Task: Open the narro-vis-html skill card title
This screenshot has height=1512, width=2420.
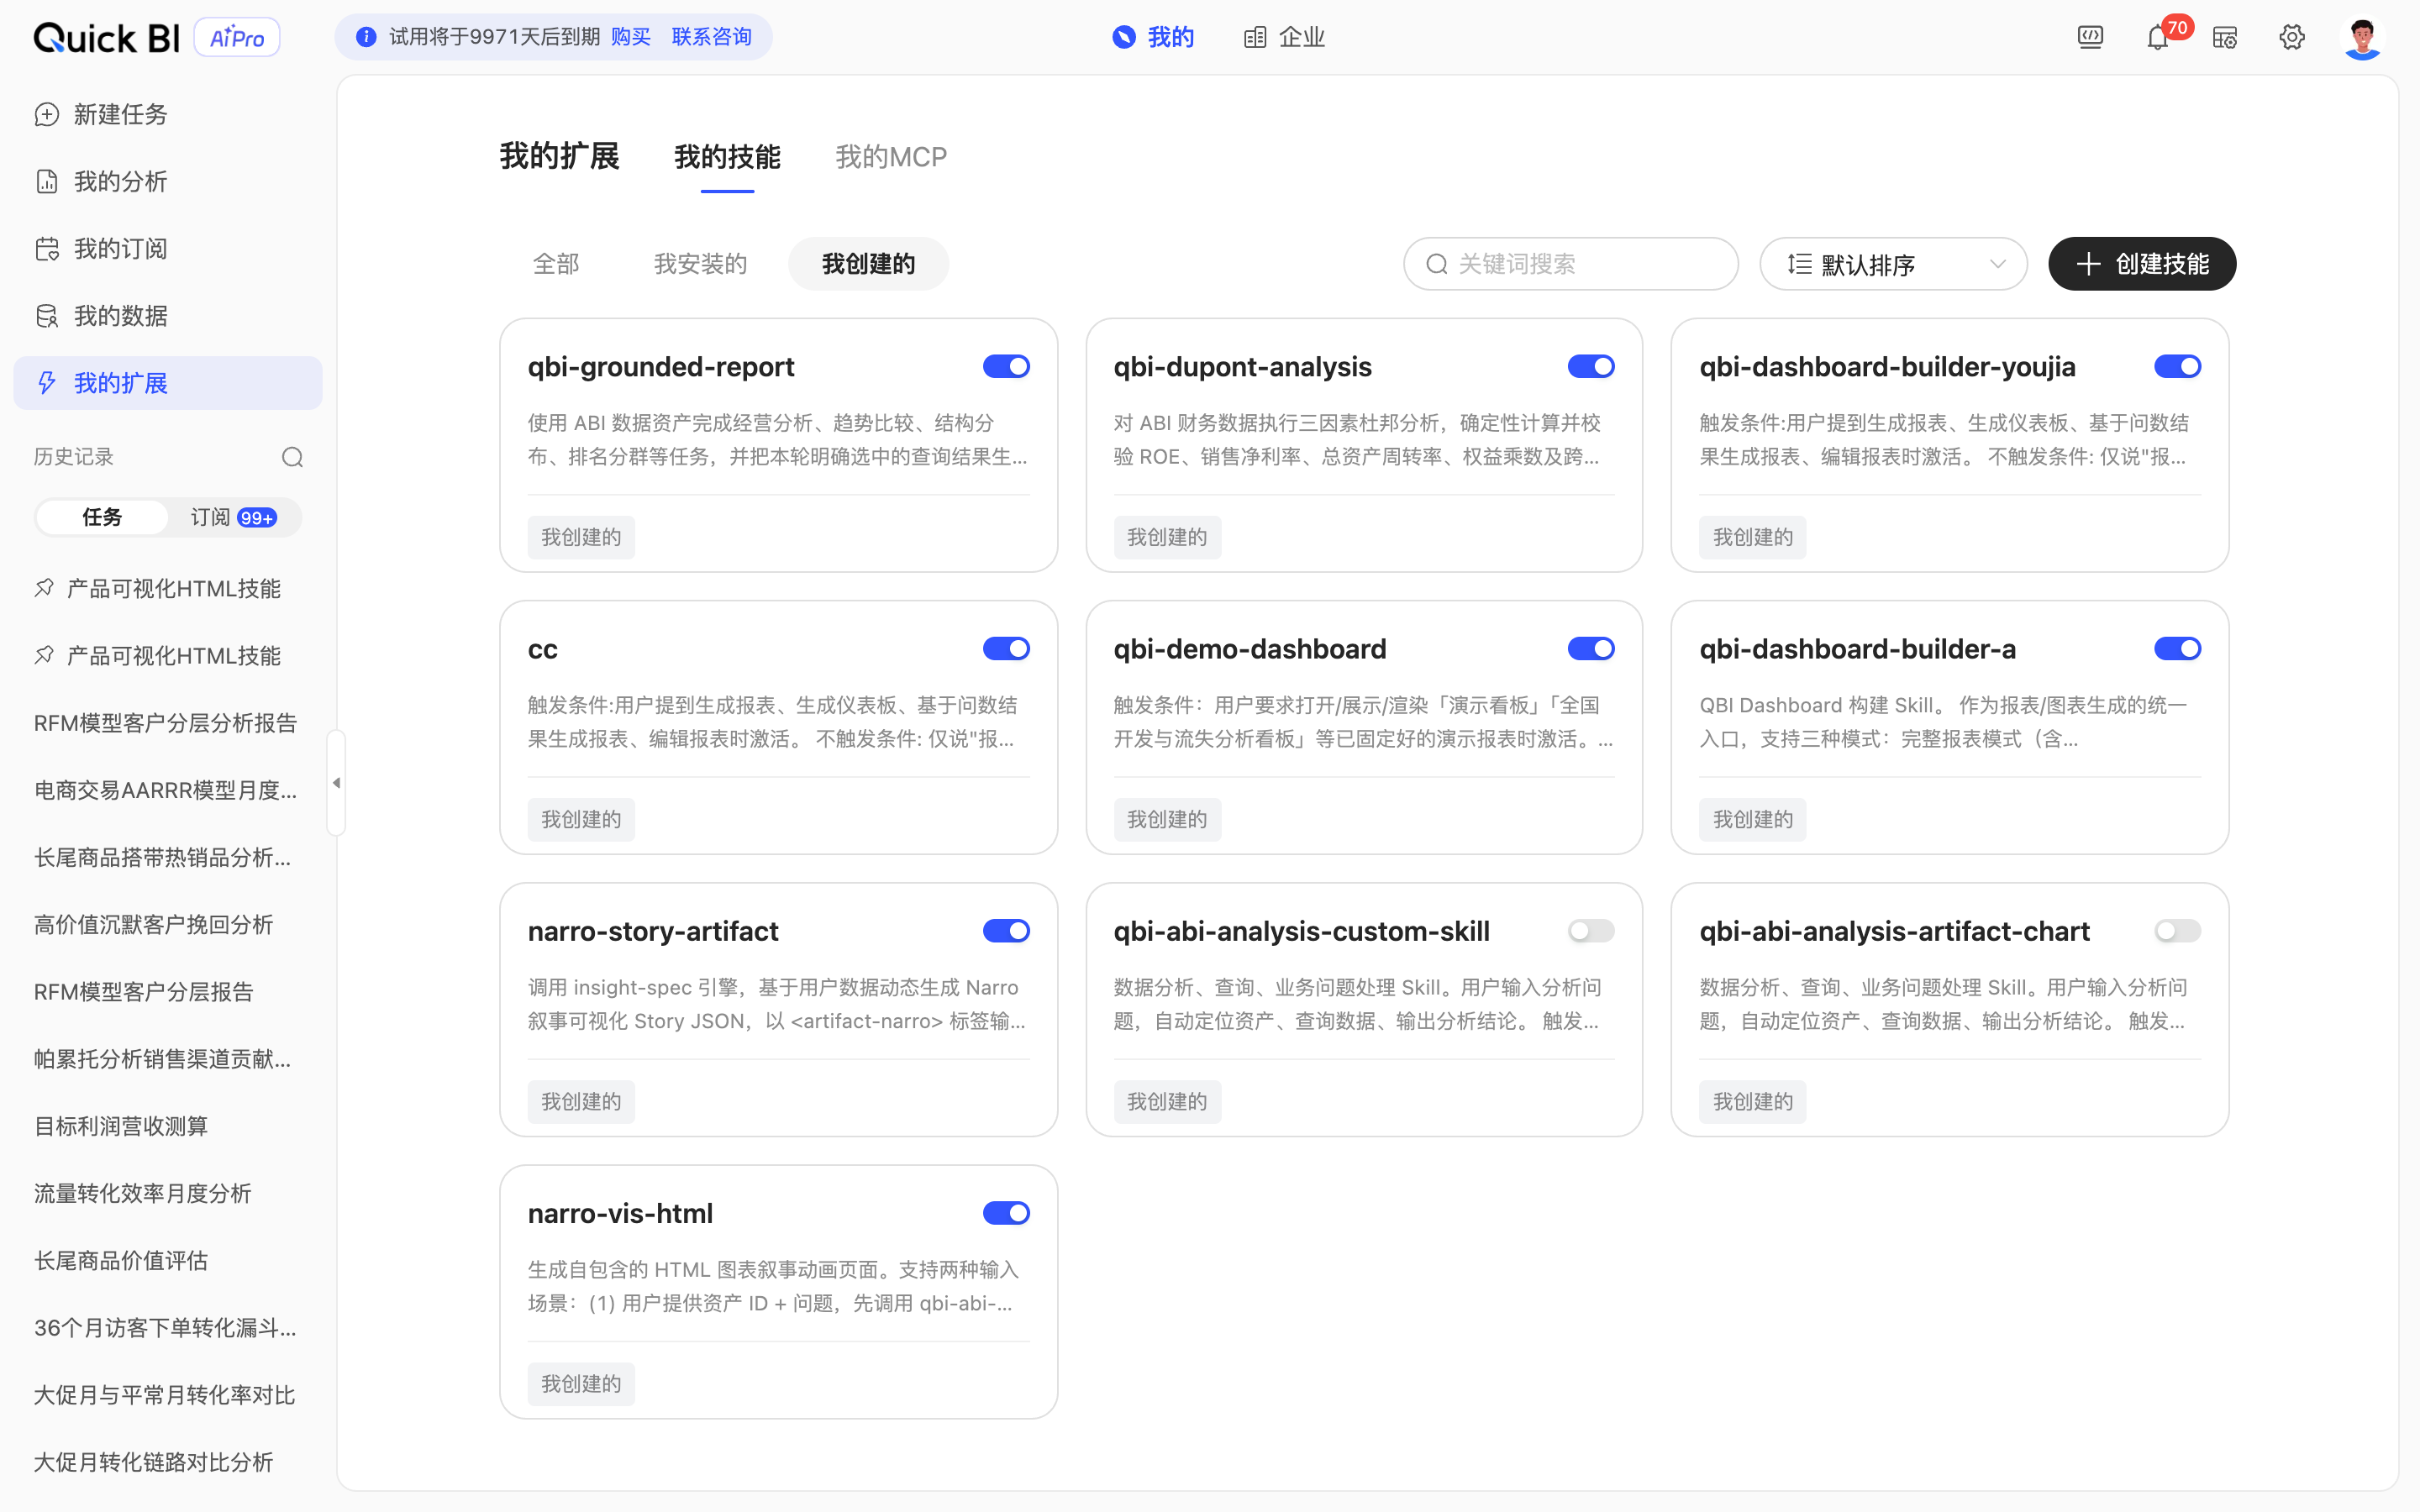Action: [620, 1213]
